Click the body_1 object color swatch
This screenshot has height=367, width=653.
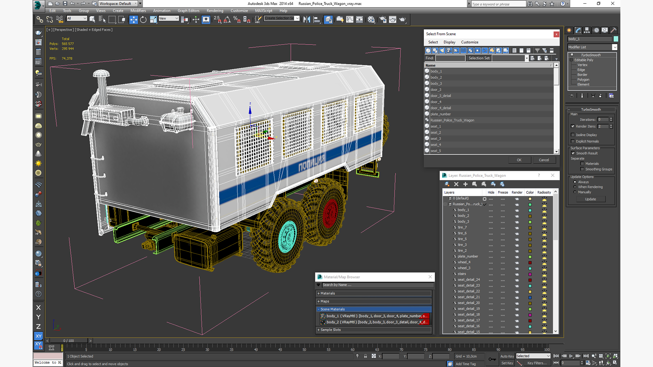point(616,39)
